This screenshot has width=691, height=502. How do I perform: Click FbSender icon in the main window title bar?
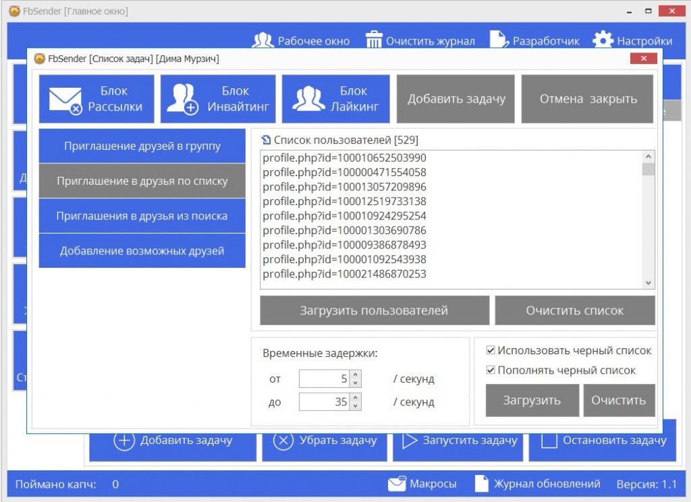point(15,11)
